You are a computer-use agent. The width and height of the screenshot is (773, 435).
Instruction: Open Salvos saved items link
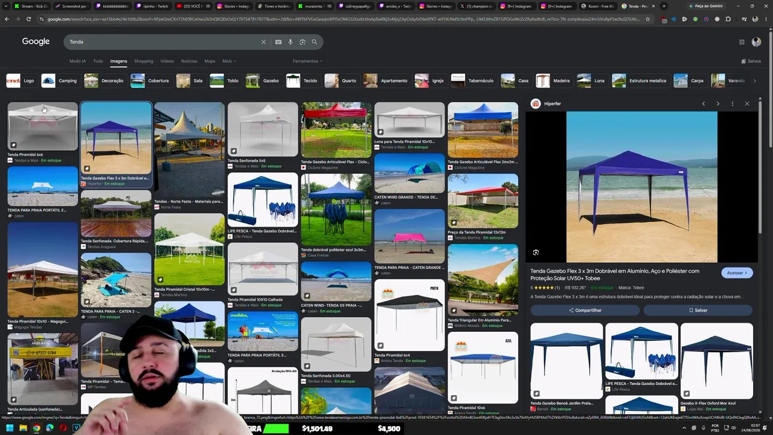pyautogui.click(x=751, y=61)
